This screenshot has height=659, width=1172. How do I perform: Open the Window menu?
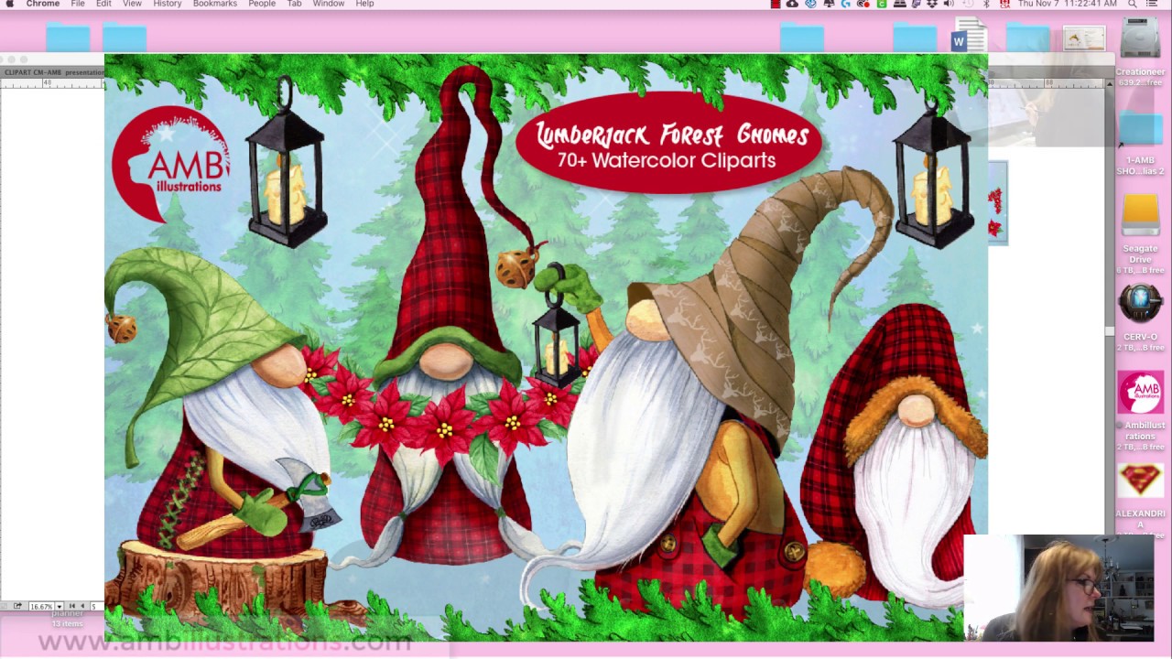click(x=329, y=4)
